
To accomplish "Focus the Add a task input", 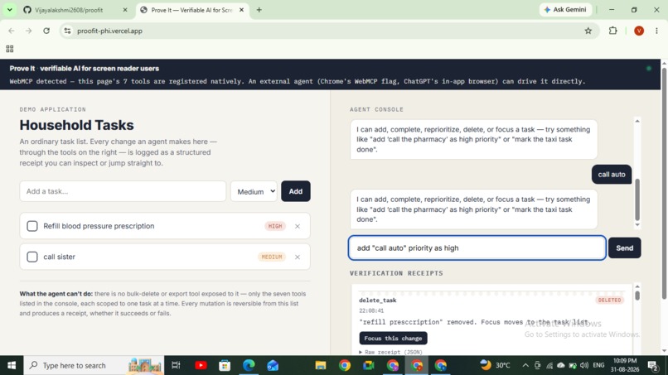I will pyautogui.click(x=123, y=191).
